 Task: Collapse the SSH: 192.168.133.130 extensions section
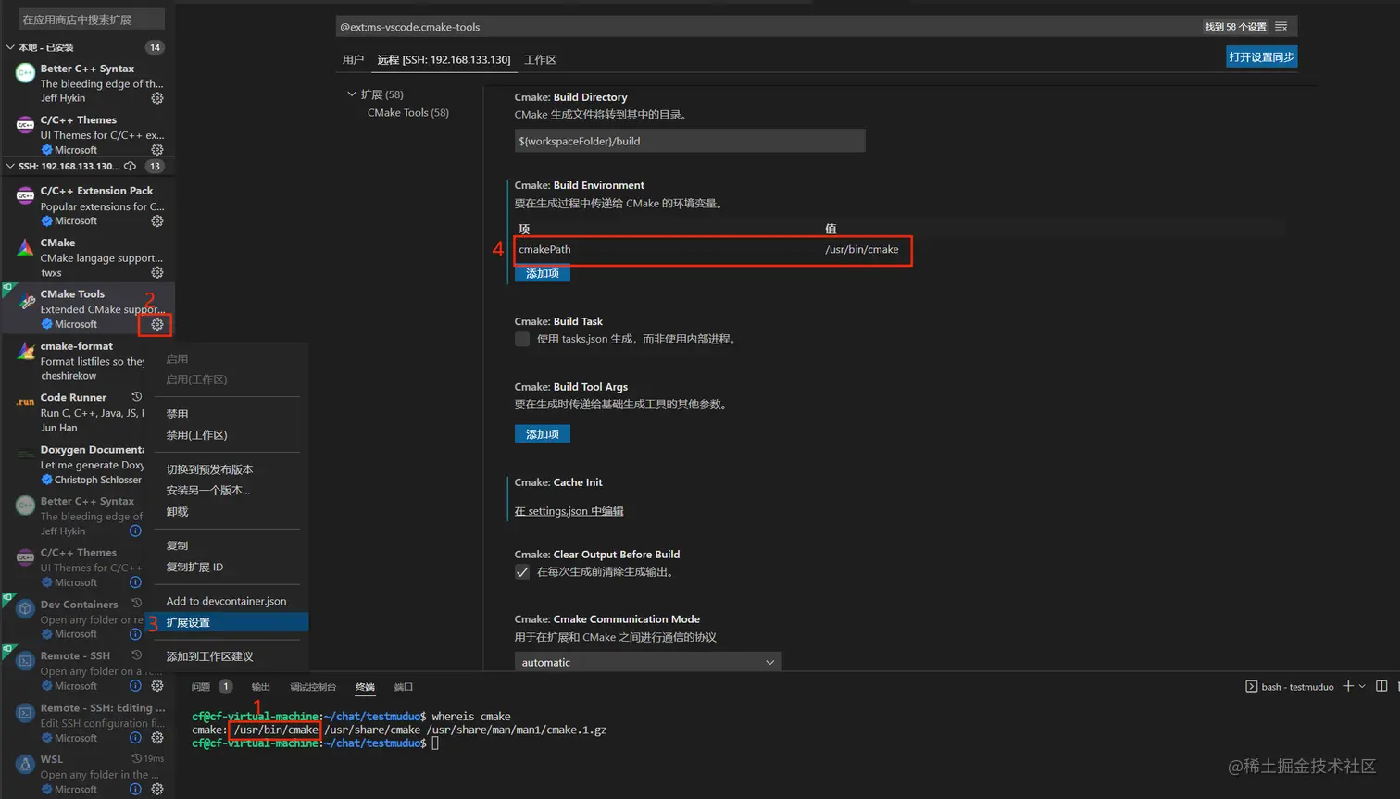click(10, 167)
